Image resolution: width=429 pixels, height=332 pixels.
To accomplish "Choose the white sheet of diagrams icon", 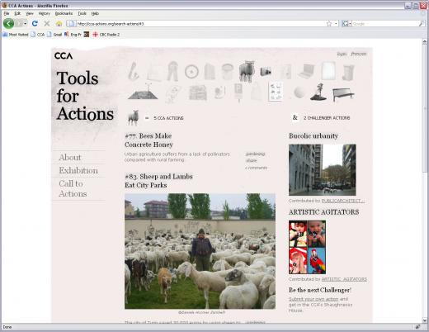I will point(276,92).
